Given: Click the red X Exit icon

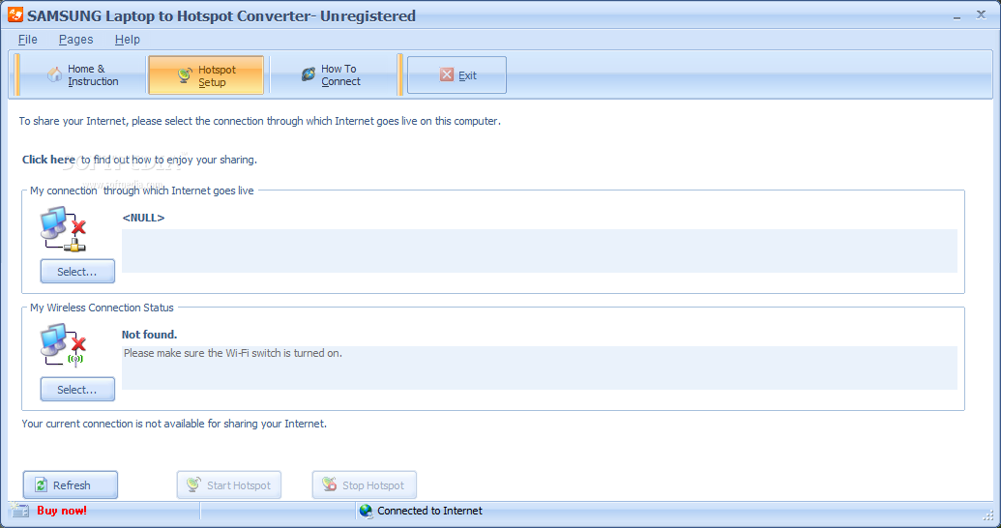Looking at the screenshot, I should tap(447, 74).
